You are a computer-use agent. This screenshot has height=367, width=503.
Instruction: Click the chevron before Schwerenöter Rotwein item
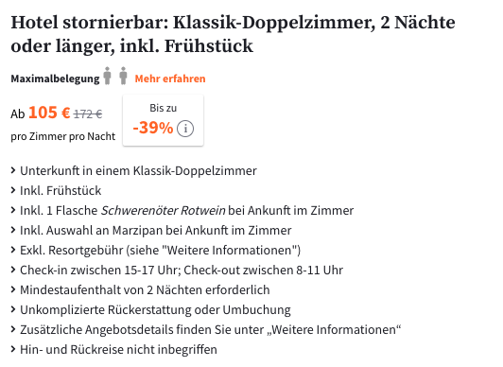point(13,210)
